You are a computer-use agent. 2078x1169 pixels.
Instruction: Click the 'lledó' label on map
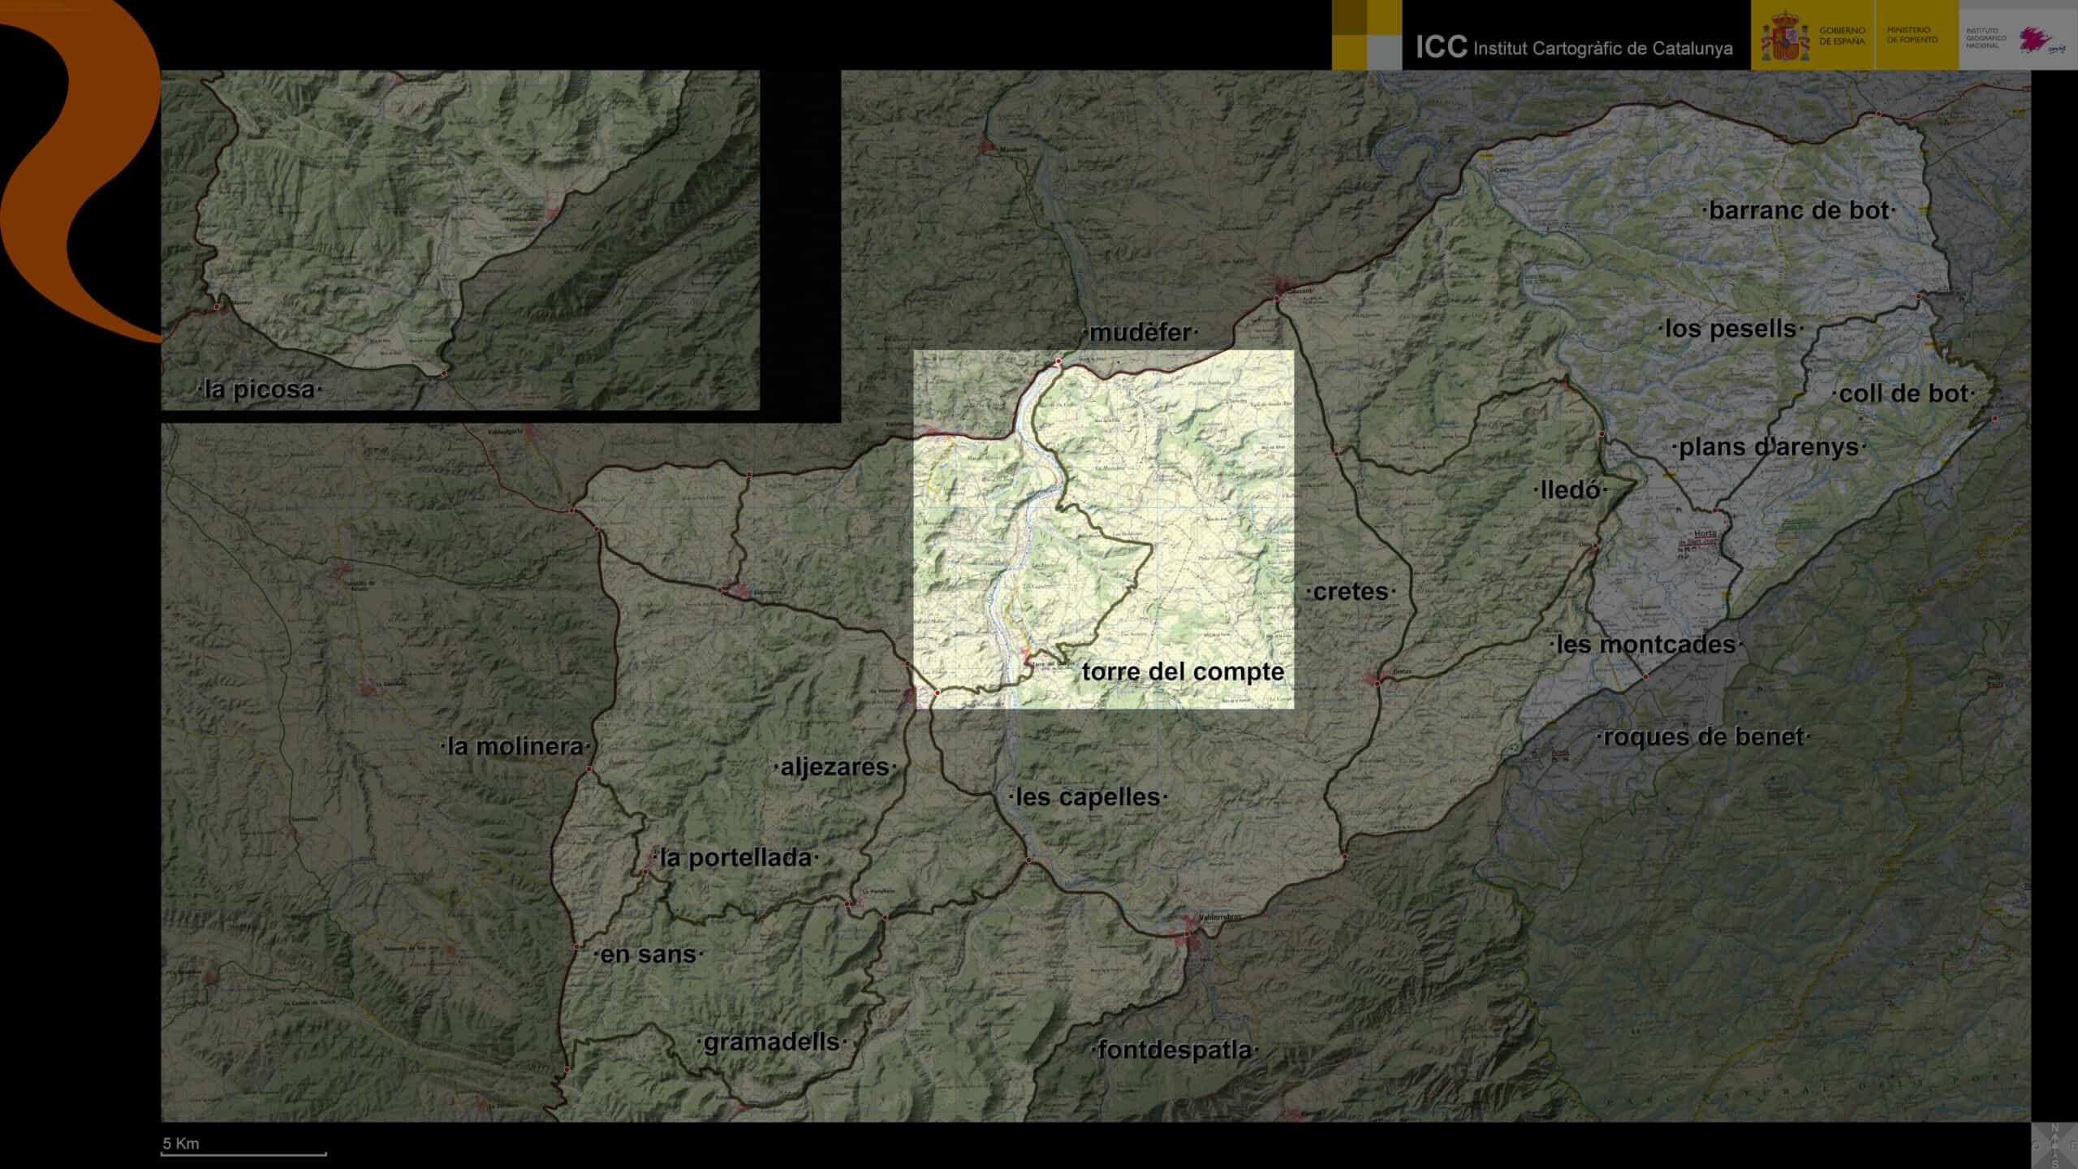pos(1569,490)
